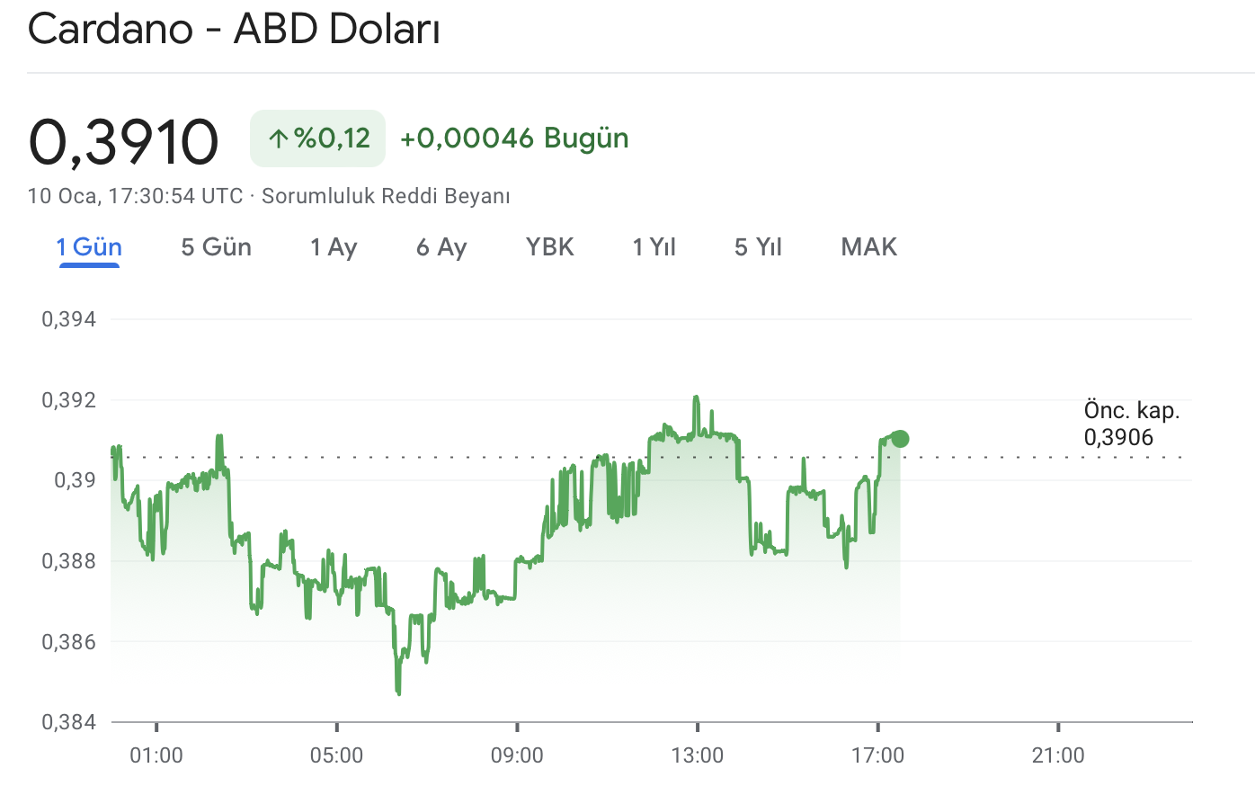Reselect the active 1 Gün tab

89,246
